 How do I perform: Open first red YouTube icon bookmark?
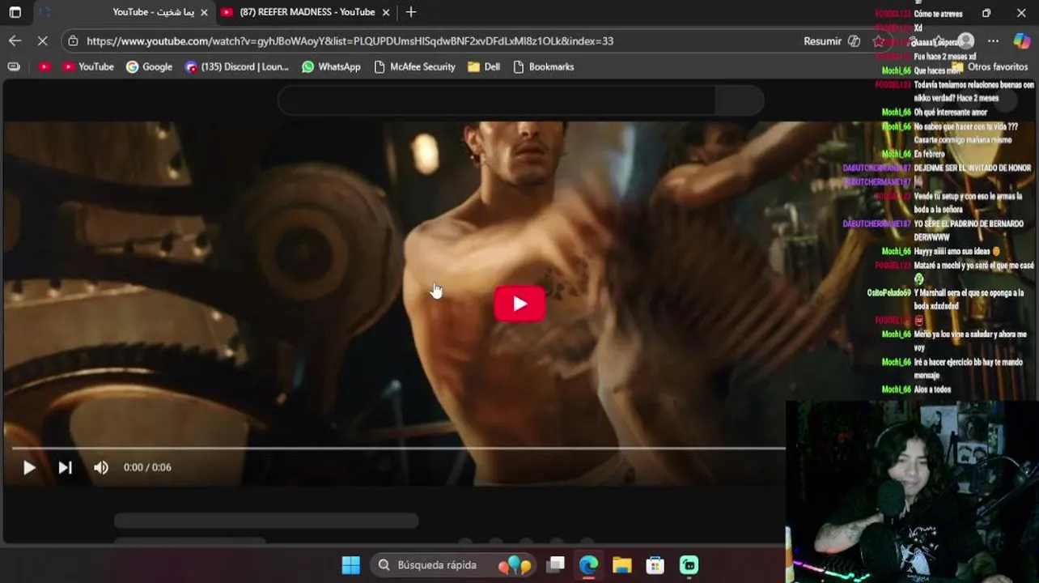45,66
